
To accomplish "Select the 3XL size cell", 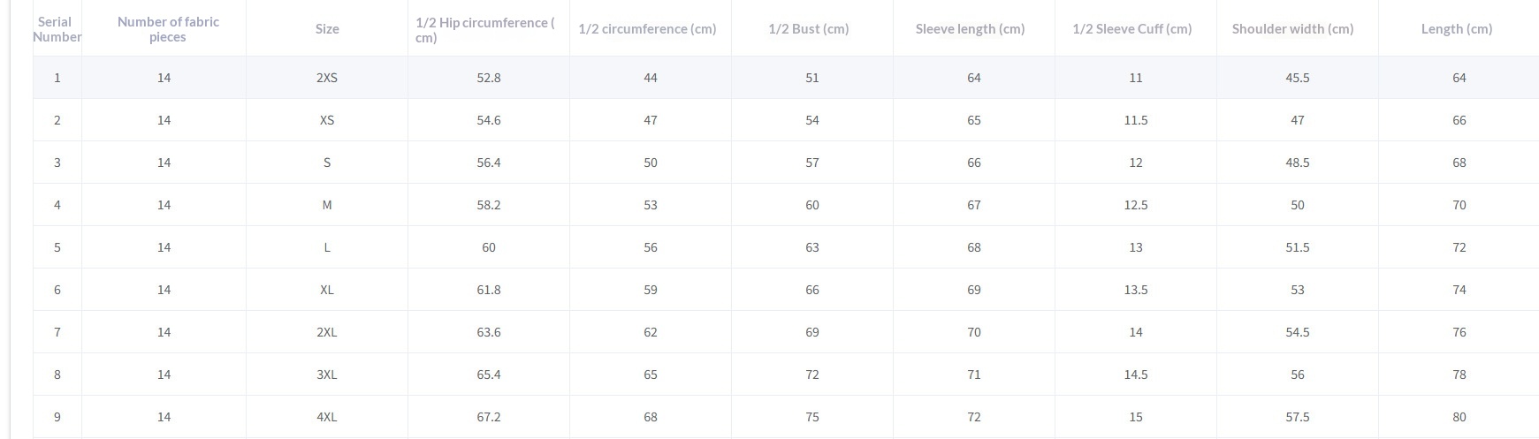I will (327, 375).
